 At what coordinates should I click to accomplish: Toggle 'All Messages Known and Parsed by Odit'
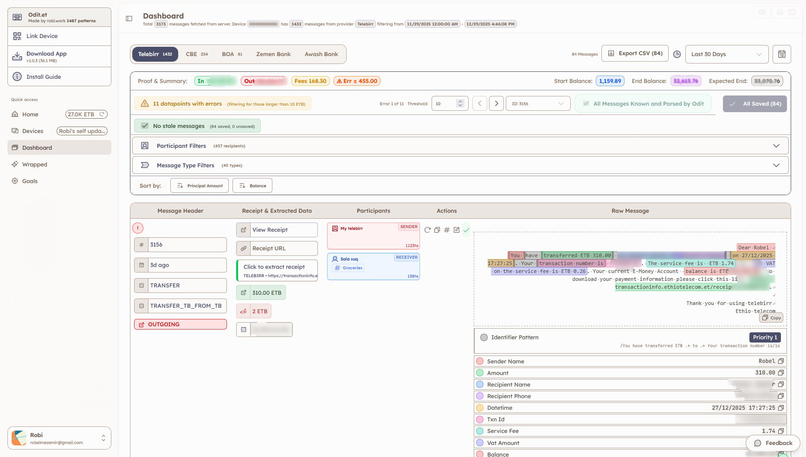pyautogui.click(x=643, y=103)
